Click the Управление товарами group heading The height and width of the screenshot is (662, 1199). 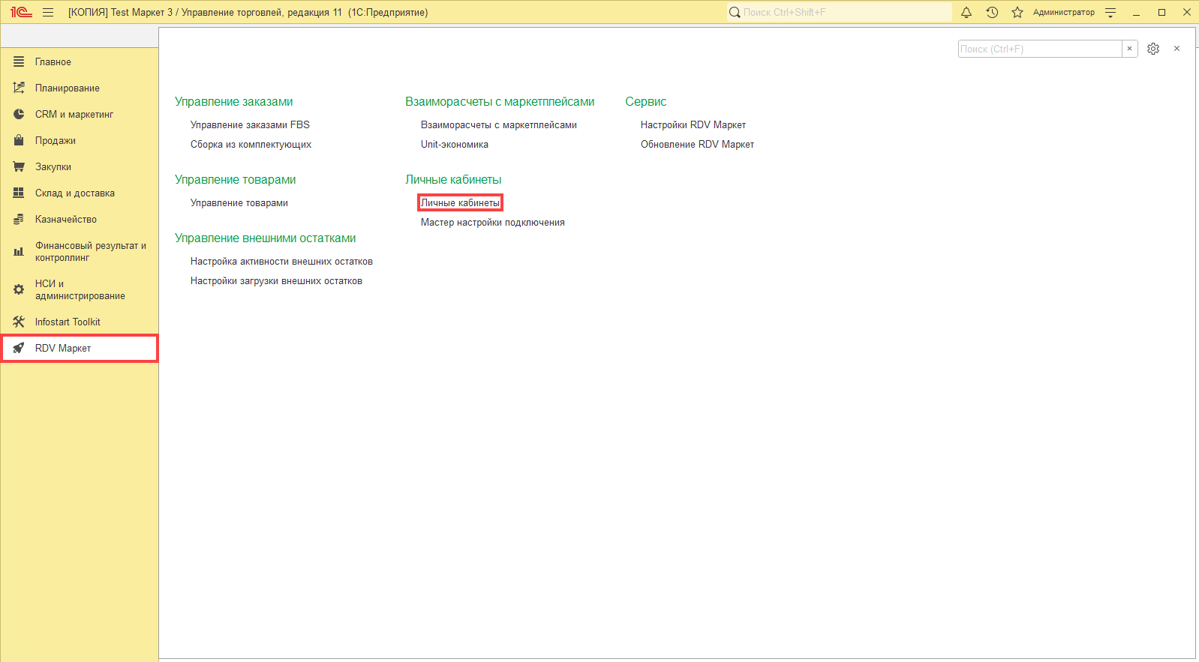[236, 179]
